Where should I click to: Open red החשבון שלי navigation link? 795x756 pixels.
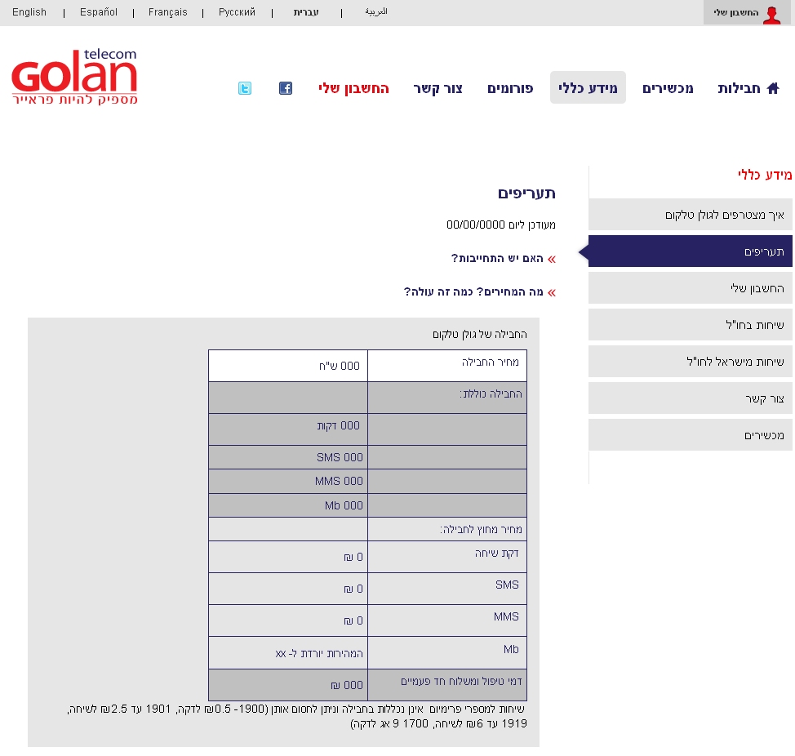(353, 88)
